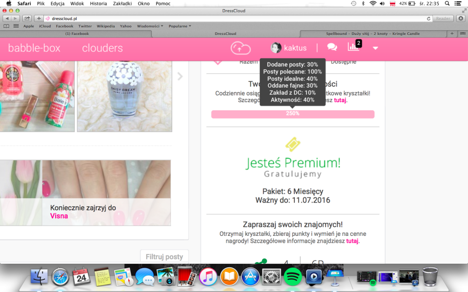Open the Visna link
468x292 pixels.
59,216
